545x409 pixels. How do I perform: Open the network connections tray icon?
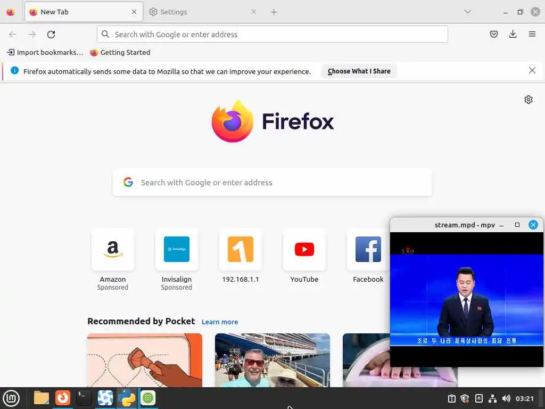point(492,398)
